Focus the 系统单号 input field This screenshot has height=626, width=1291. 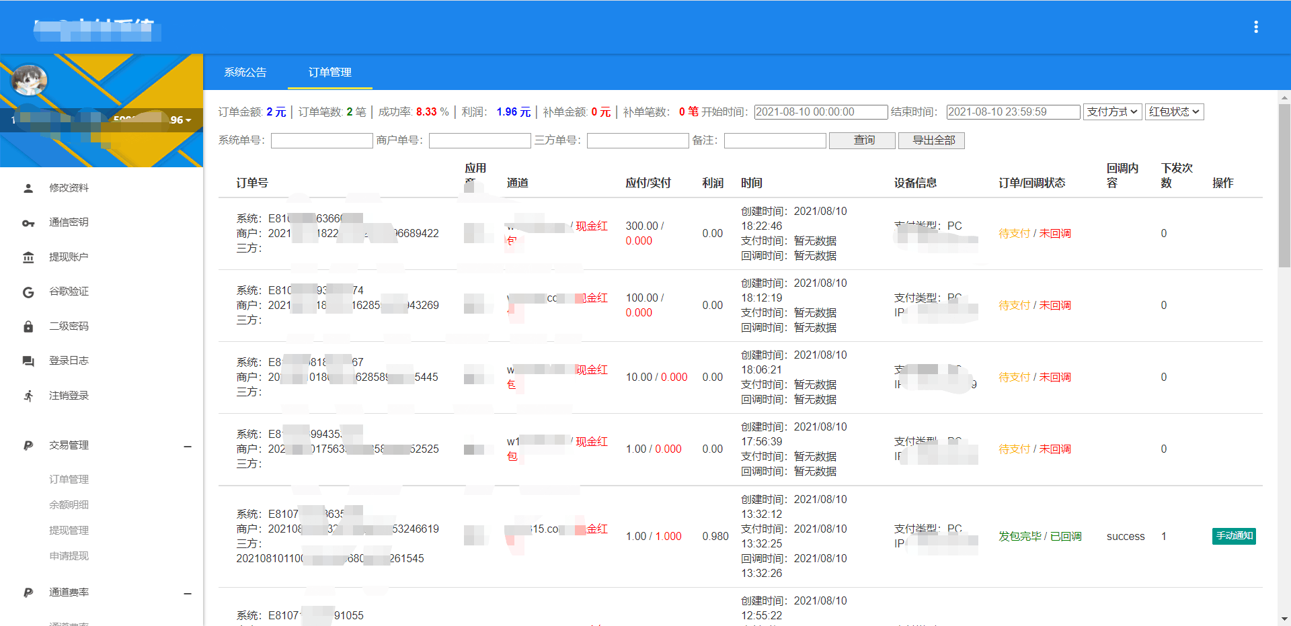click(x=321, y=140)
